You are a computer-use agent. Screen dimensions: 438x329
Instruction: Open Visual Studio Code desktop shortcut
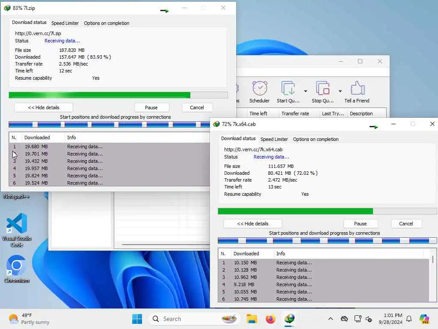[17, 230]
